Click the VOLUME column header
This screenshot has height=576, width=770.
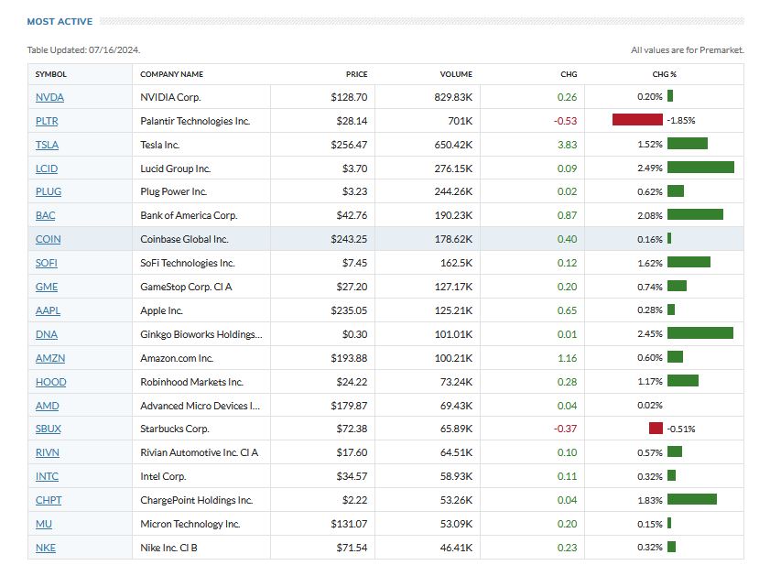pyautogui.click(x=456, y=74)
